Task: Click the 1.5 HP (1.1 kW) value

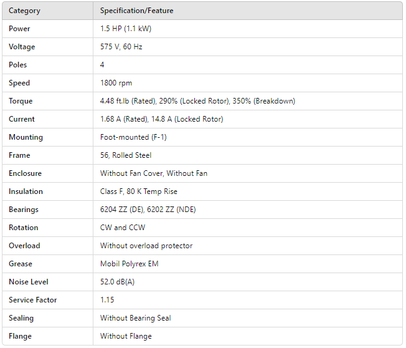Action: tap(125, 29)
